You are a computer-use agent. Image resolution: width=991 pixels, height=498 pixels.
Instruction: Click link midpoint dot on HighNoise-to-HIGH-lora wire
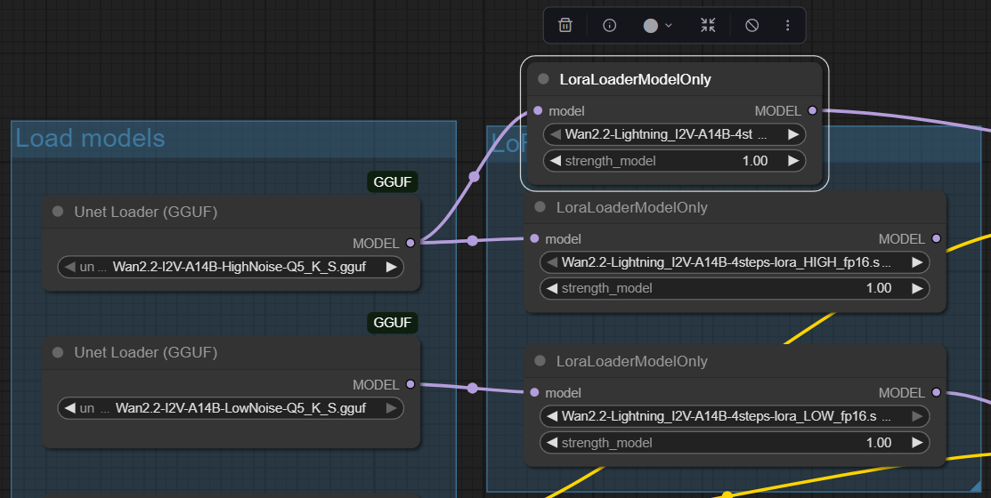click(472, 240)
